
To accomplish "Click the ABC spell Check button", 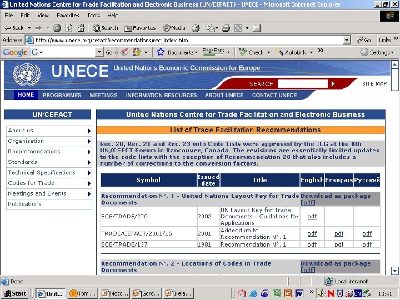I will click(253, 52).
